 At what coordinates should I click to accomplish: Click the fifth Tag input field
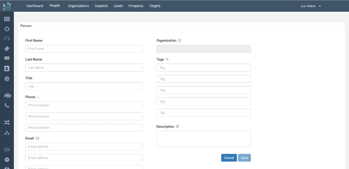(203, 113)
